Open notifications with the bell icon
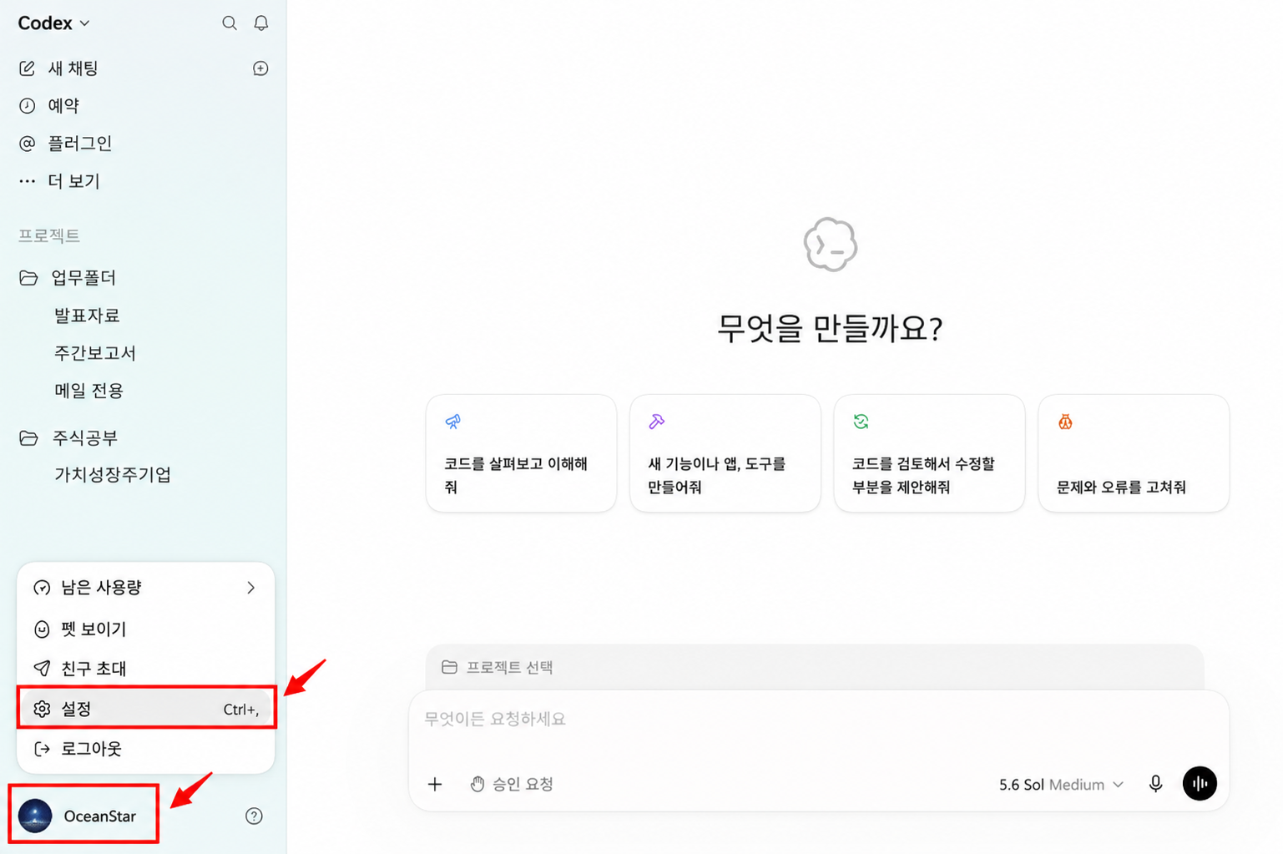This screenshot has height=854, width=1283. click(x=261, y=23)
